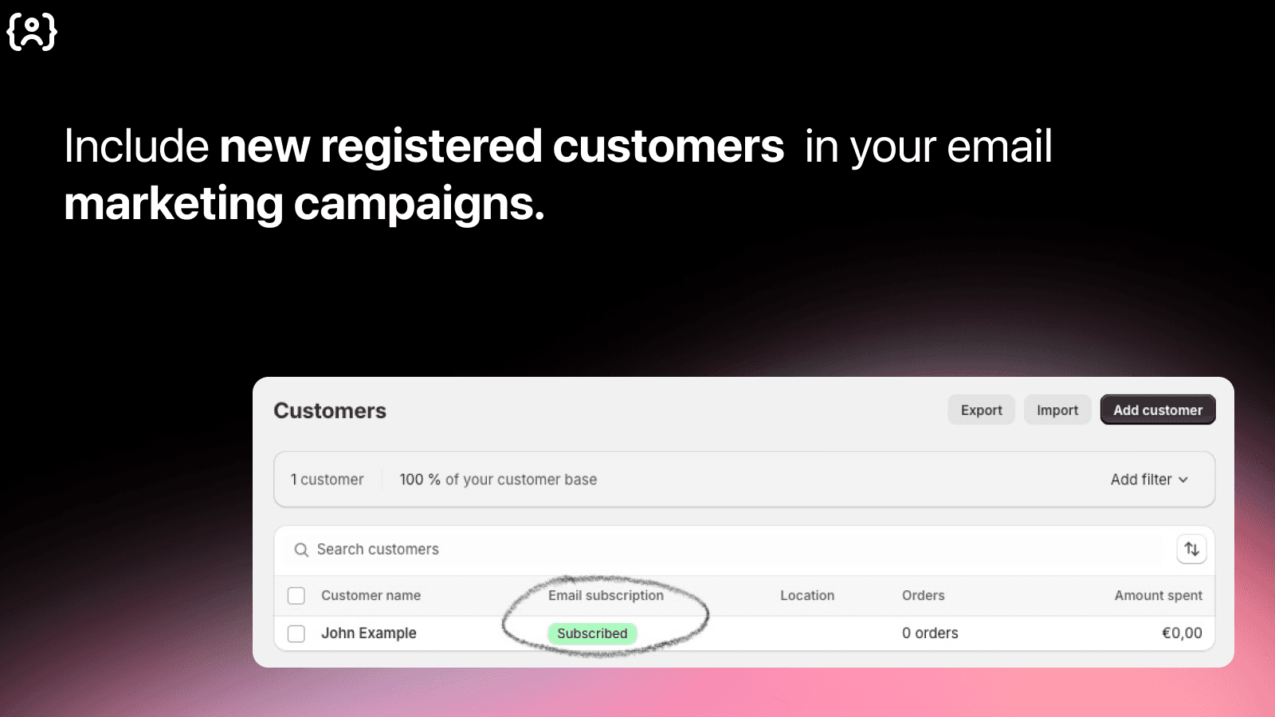Toggle the select-all customers checkbox

(296, 596)
